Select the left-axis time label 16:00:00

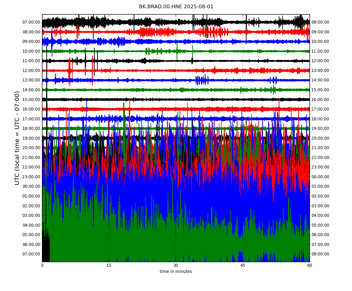tap(32, 109)
